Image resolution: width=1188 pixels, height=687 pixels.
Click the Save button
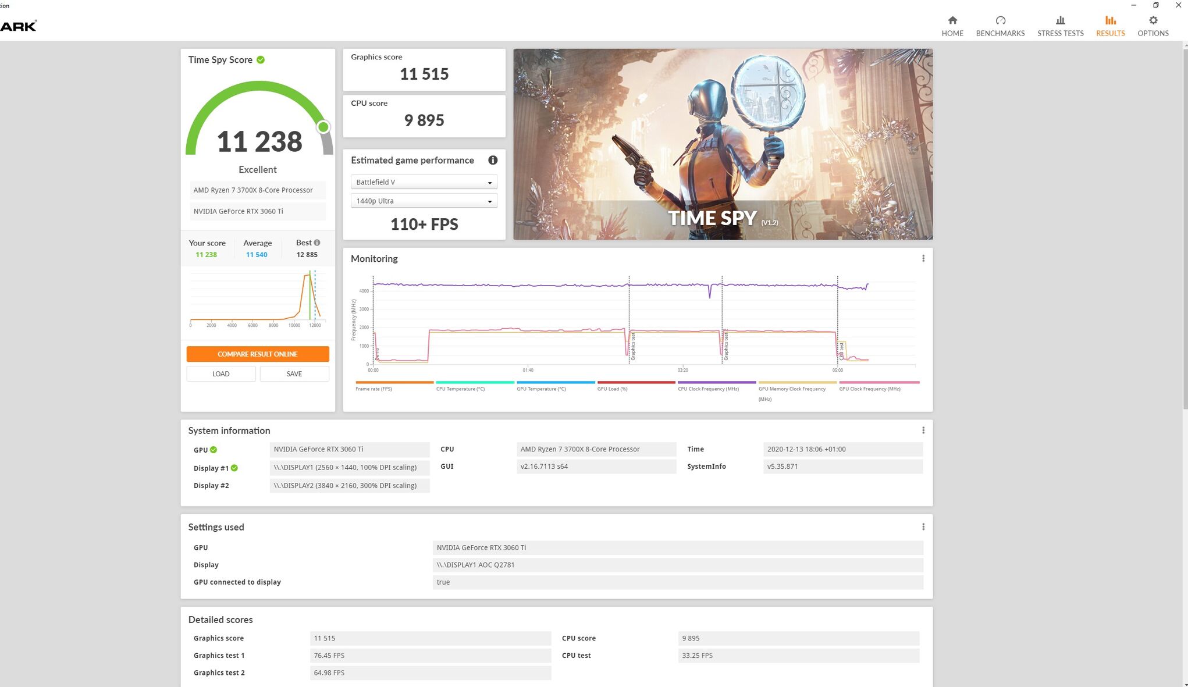[x=294, y=374]
